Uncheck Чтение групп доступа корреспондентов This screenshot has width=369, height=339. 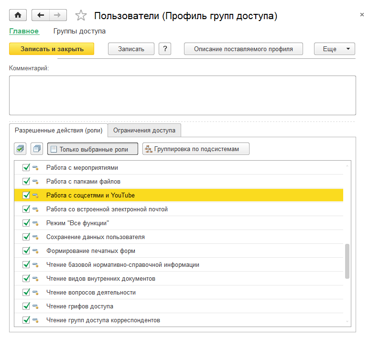tap(26, 320)
